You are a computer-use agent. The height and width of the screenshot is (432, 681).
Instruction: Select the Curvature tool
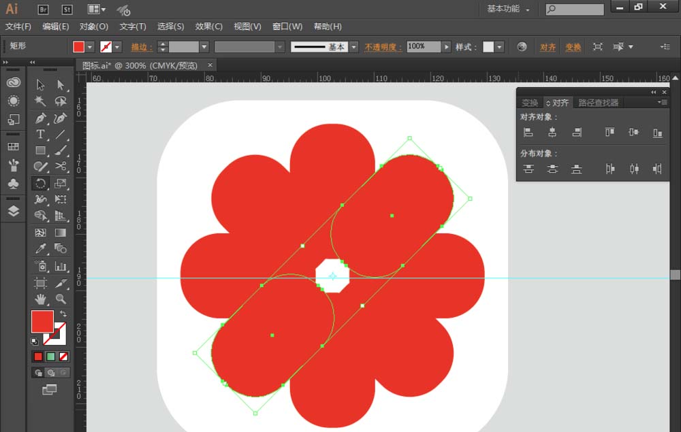[61, 118]
